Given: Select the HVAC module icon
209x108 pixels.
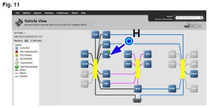Looking at the screenshot, I should tap(172, 88).
